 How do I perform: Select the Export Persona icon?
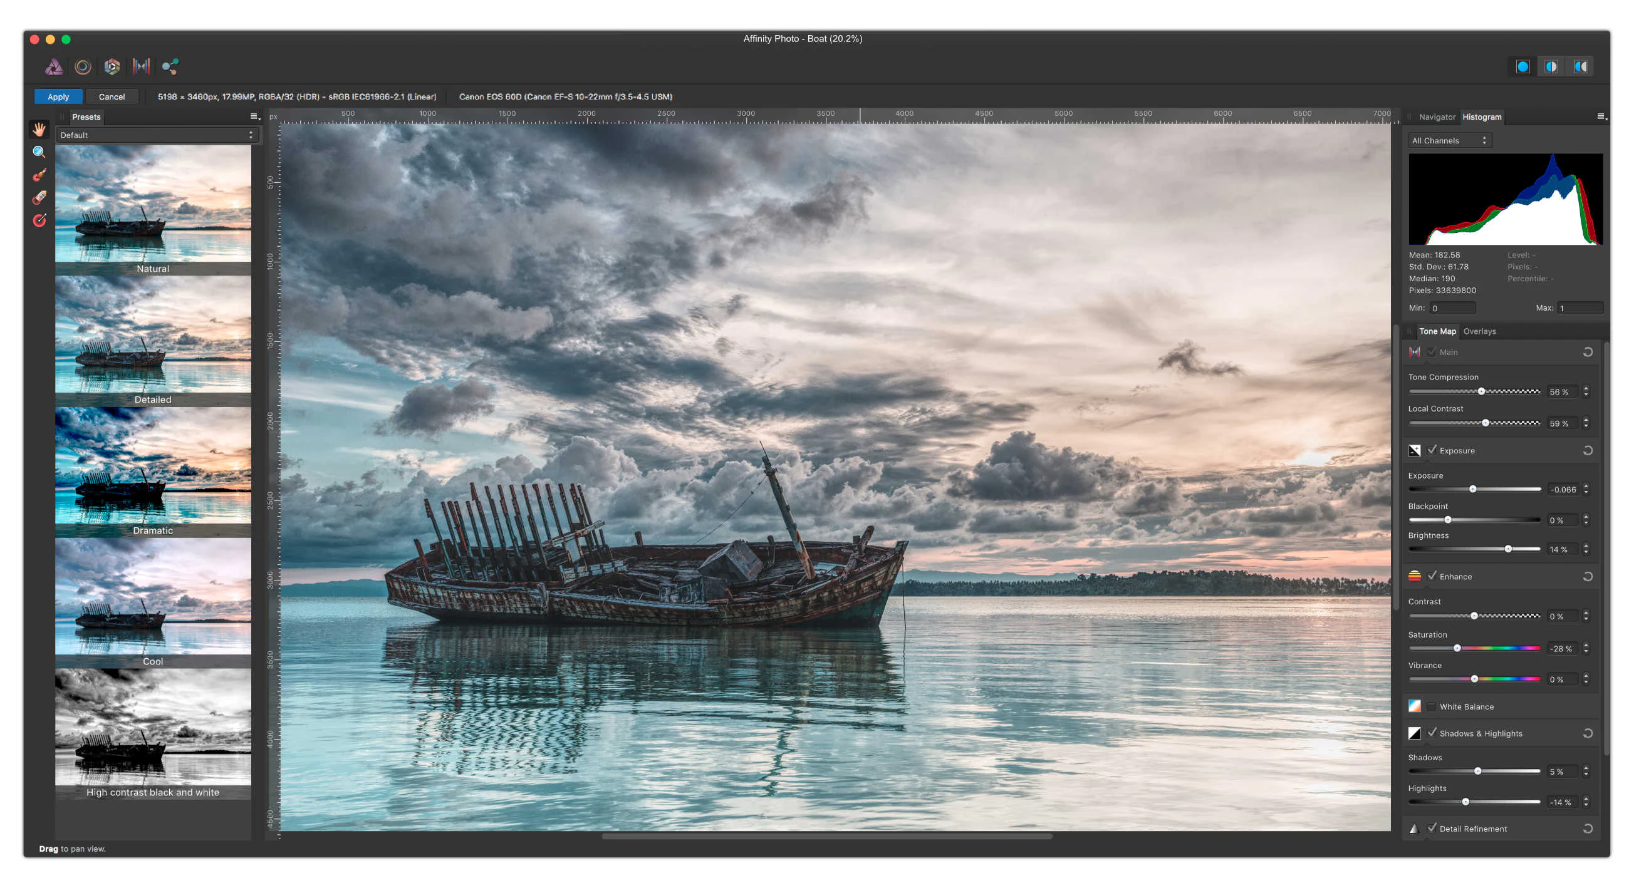point(170,66)
